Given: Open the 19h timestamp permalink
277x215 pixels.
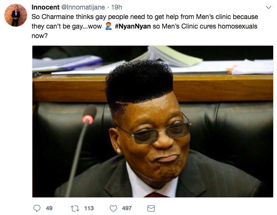Looking at the screenshot, I should tap(117, 7).
